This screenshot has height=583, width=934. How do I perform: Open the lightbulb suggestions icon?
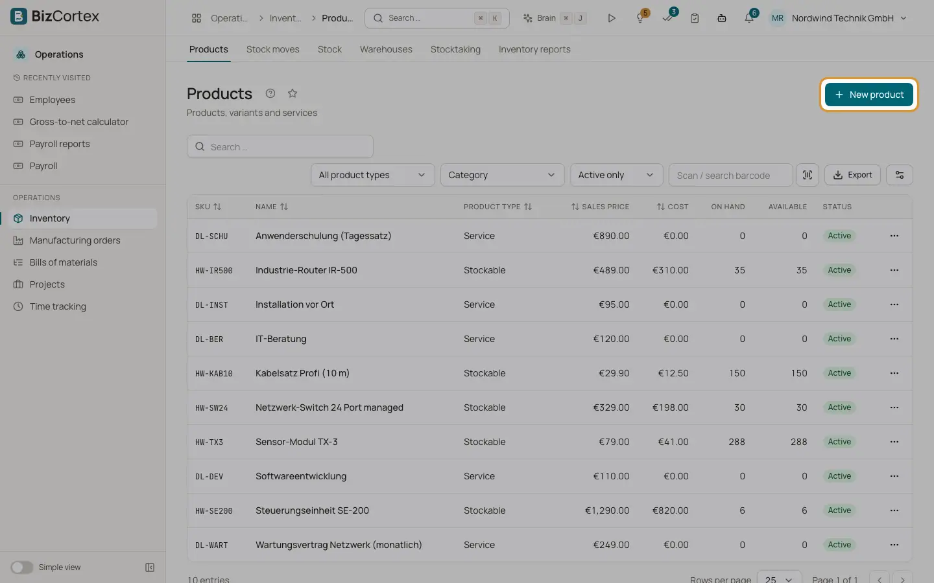(640, 18)
